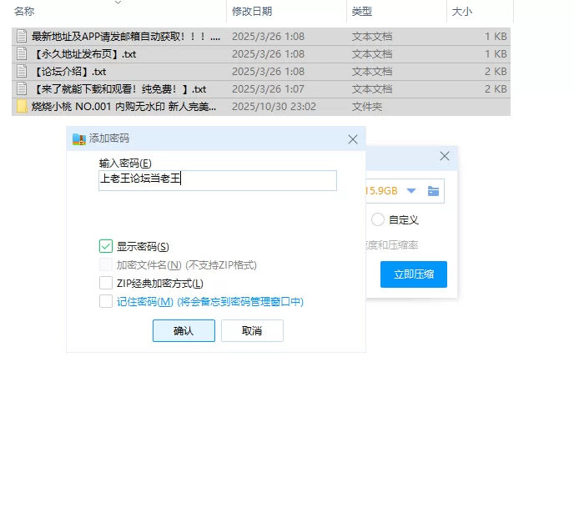Expand the 15.9GB path dropdown arrow

click(x=411, y=191)
